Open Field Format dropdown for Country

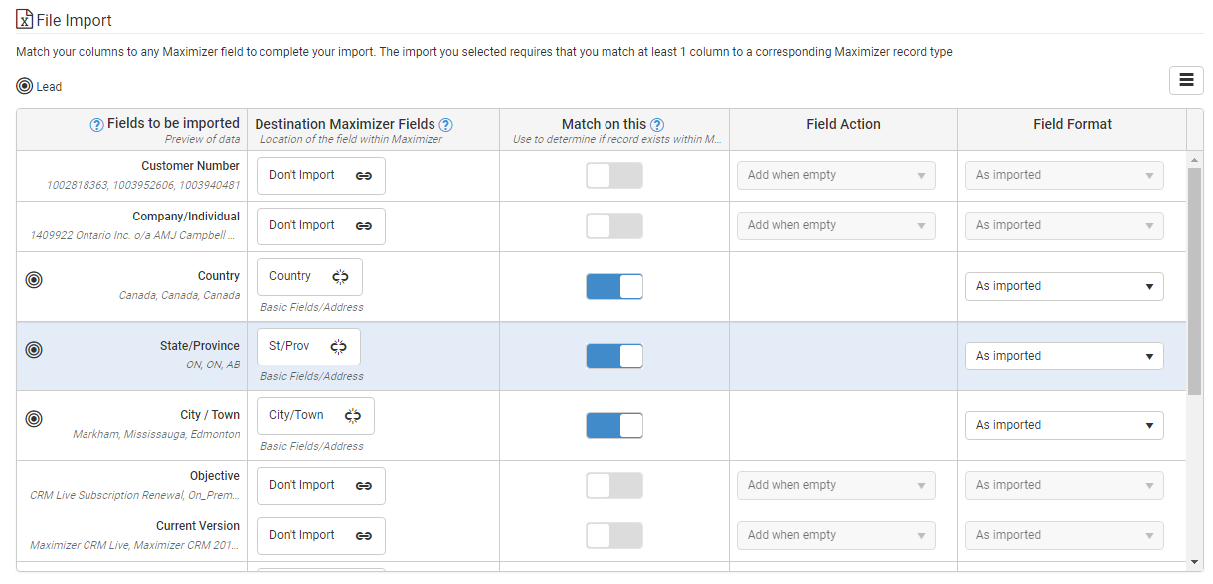[x=1065, y=286]
